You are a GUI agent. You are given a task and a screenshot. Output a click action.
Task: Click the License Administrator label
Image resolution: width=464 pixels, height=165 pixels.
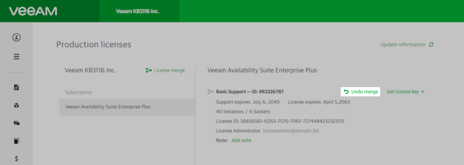238,131
